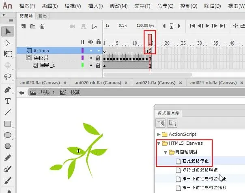245x193 pixels.
Task: Click the Delete layer trash icon
Action: [x=42, y=26]
